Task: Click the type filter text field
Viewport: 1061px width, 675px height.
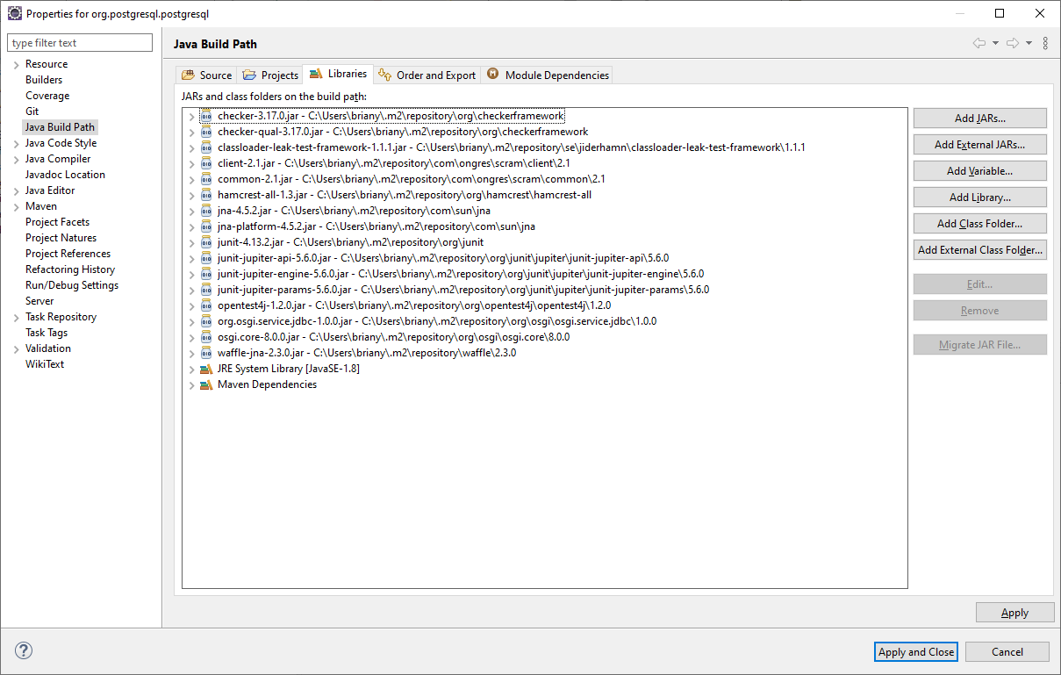Action: point(80,43)
